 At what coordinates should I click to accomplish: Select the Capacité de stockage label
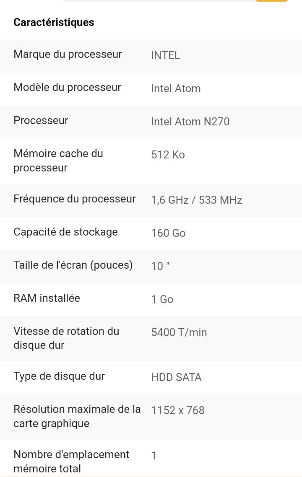(66, 232)
